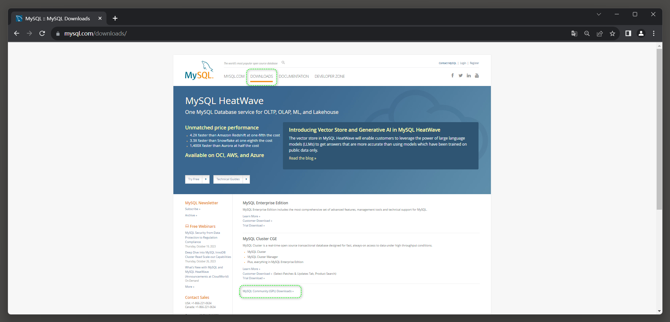
Task: Open the Google Translate page icon
Action: pos(574,33)
